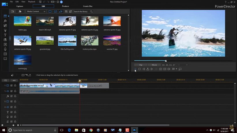Switch to the Create Disc module tab
This screenshot has width=237, height=133.
coord(88,6)
